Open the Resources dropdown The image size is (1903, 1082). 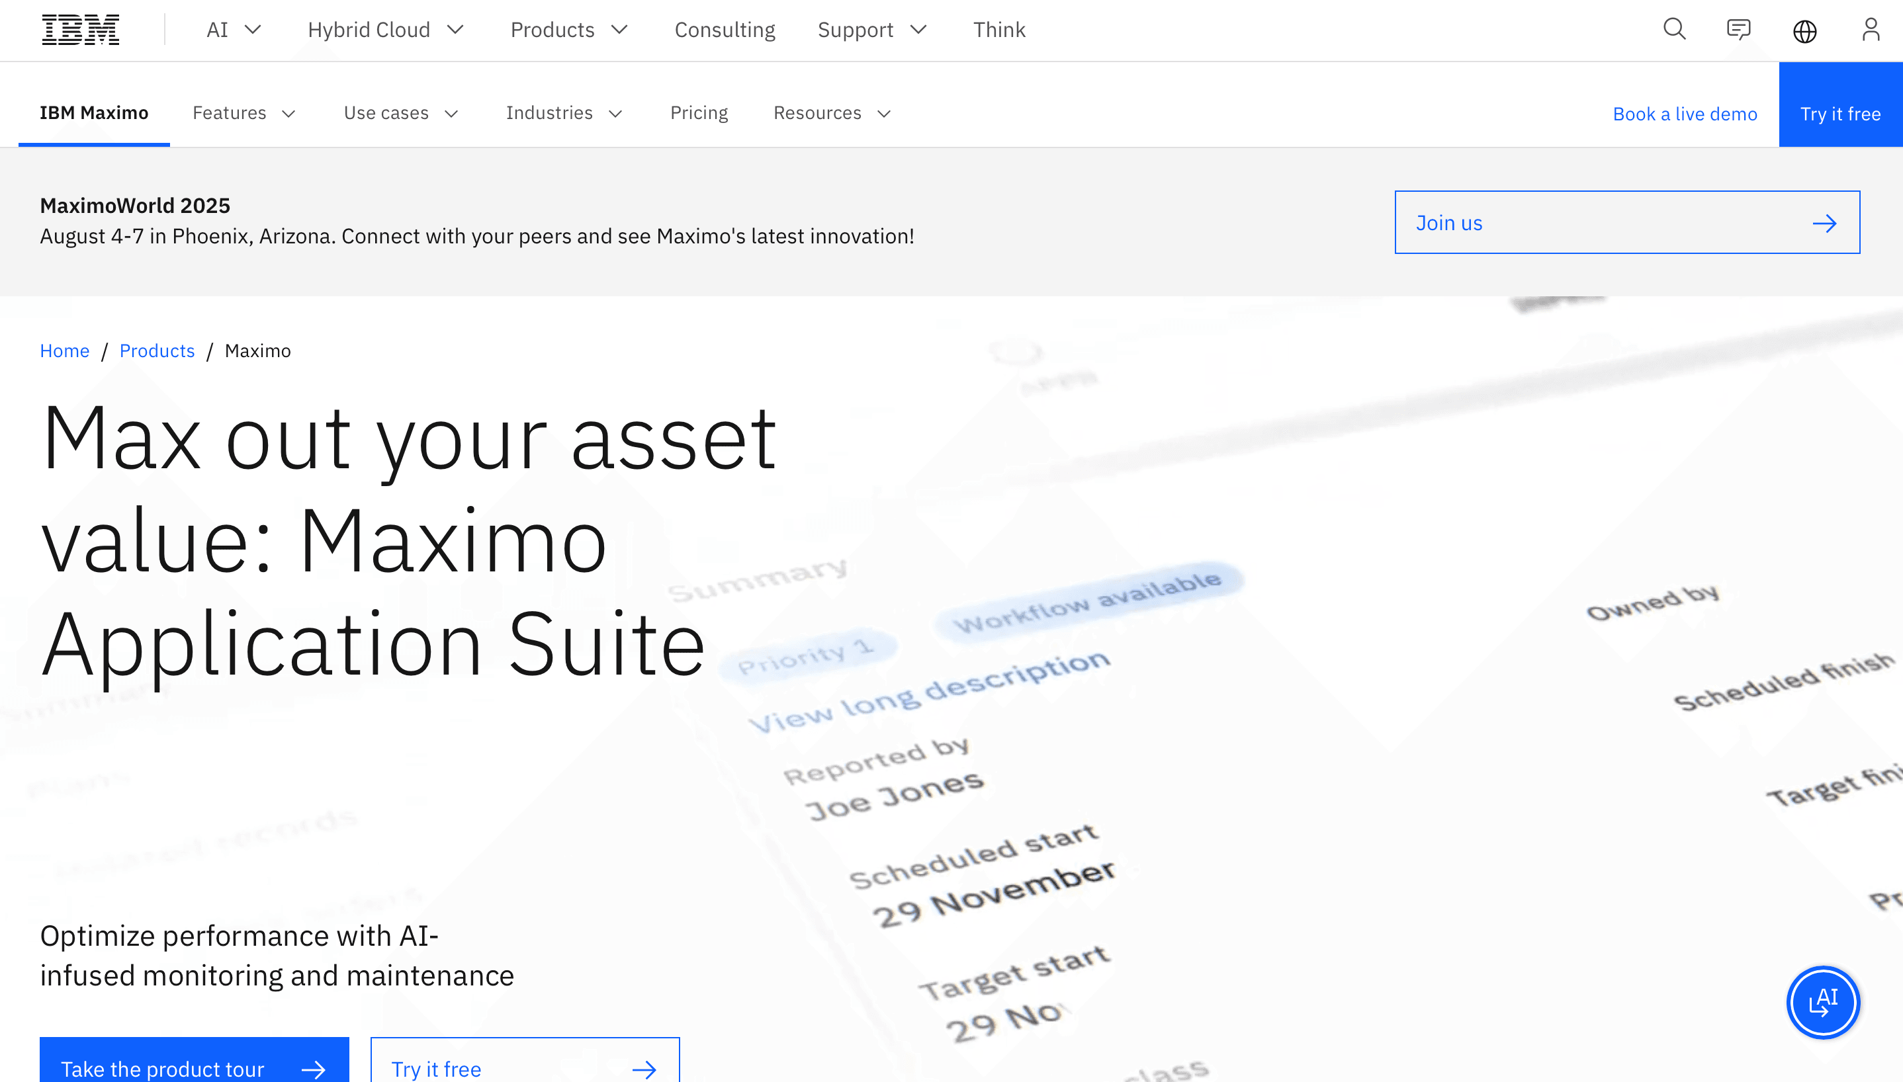click(x=832, y=113)
